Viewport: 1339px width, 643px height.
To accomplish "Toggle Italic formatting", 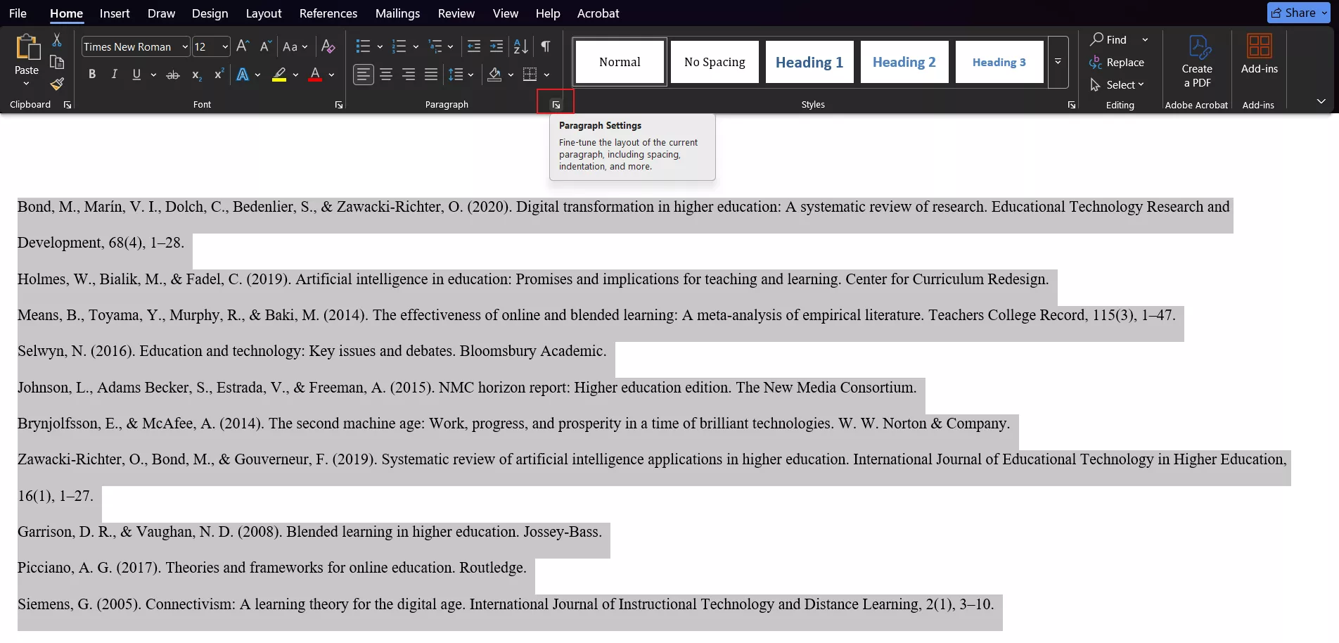I will 114,75.
